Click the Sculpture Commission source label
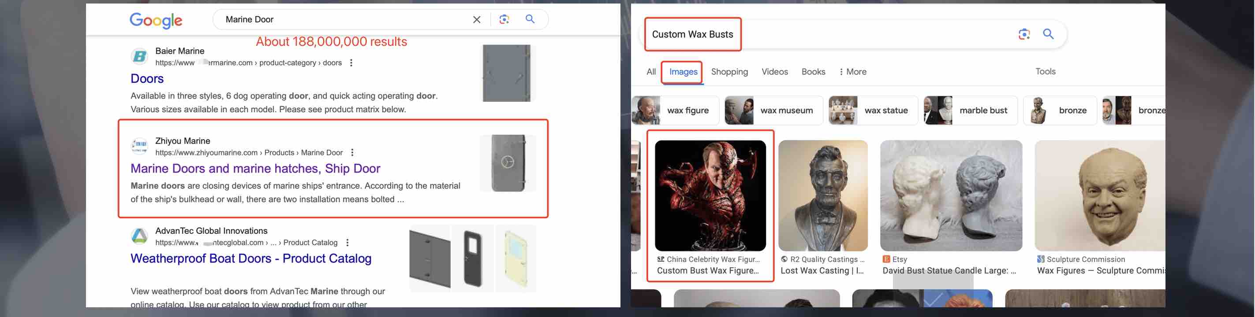The height and width of the screenshot is (317, 1255). [1086, 260]
